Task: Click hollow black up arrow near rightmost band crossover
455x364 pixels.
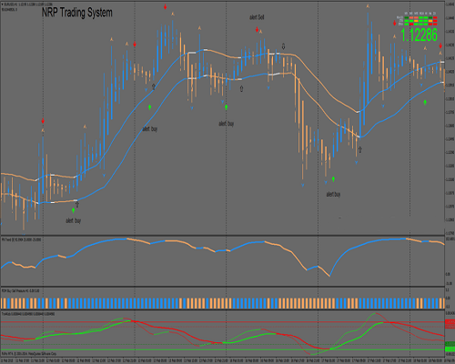Action: click(360, 149)
